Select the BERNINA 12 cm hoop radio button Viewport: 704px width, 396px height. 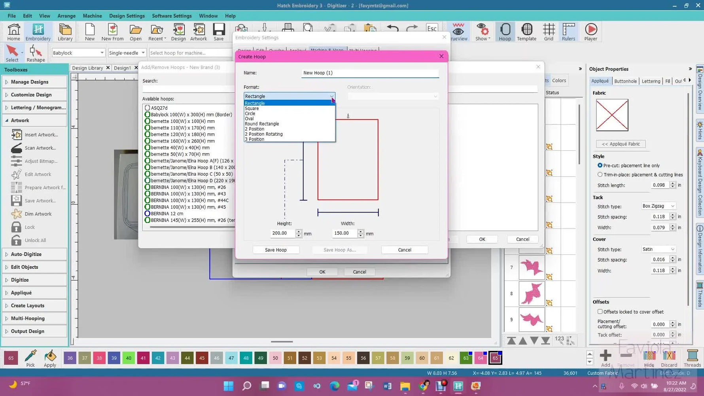(x=148, y=213)
